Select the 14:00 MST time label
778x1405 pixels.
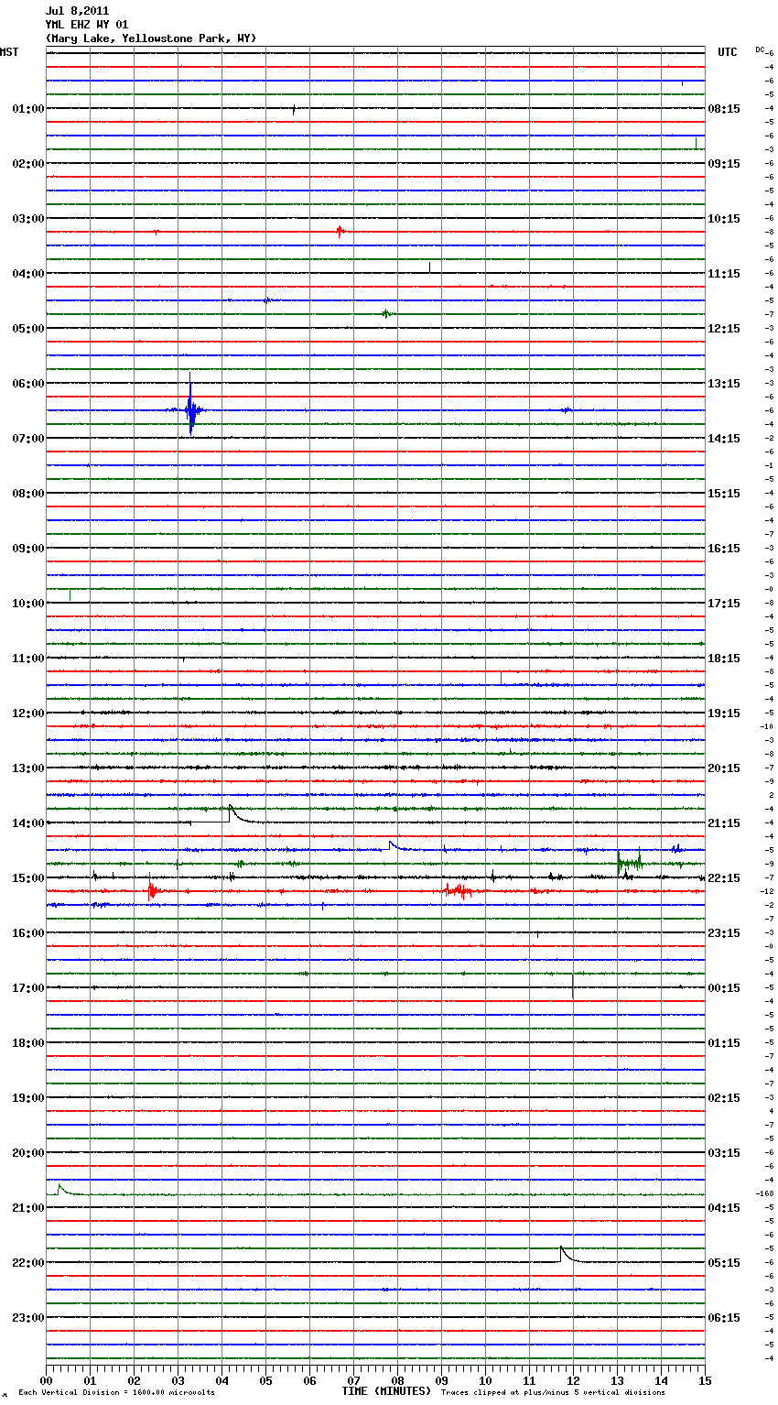(x=27, y=823)
